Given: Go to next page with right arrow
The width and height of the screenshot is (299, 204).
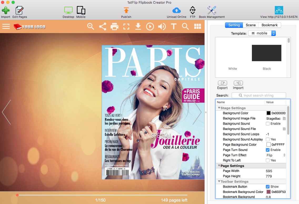Looking at the screenshot, I should [197, 112].
